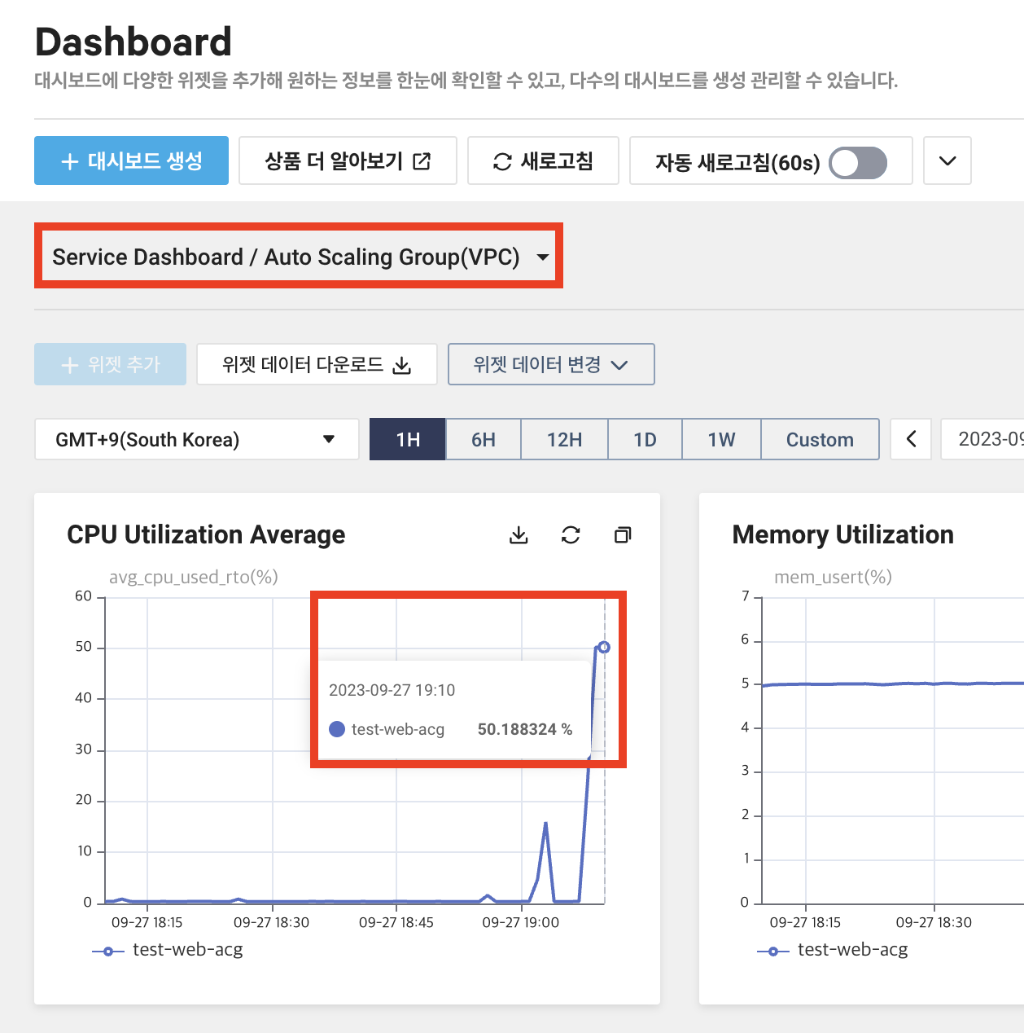Viewport: 1024px width, 1033px height.
Task: Click the 위젯 추가 button
Action: 110,364
